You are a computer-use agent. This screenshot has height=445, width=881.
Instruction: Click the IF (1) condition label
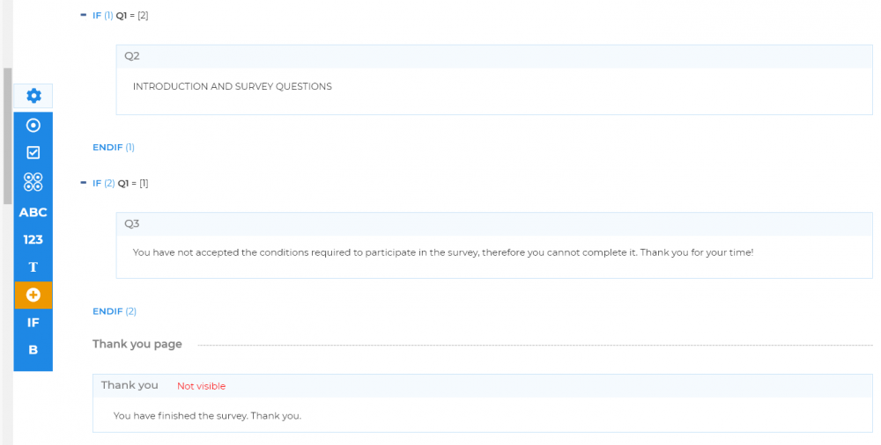(120, 16)
